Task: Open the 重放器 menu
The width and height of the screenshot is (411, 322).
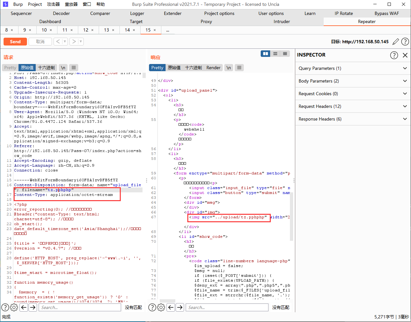Action: click(71, 4)
